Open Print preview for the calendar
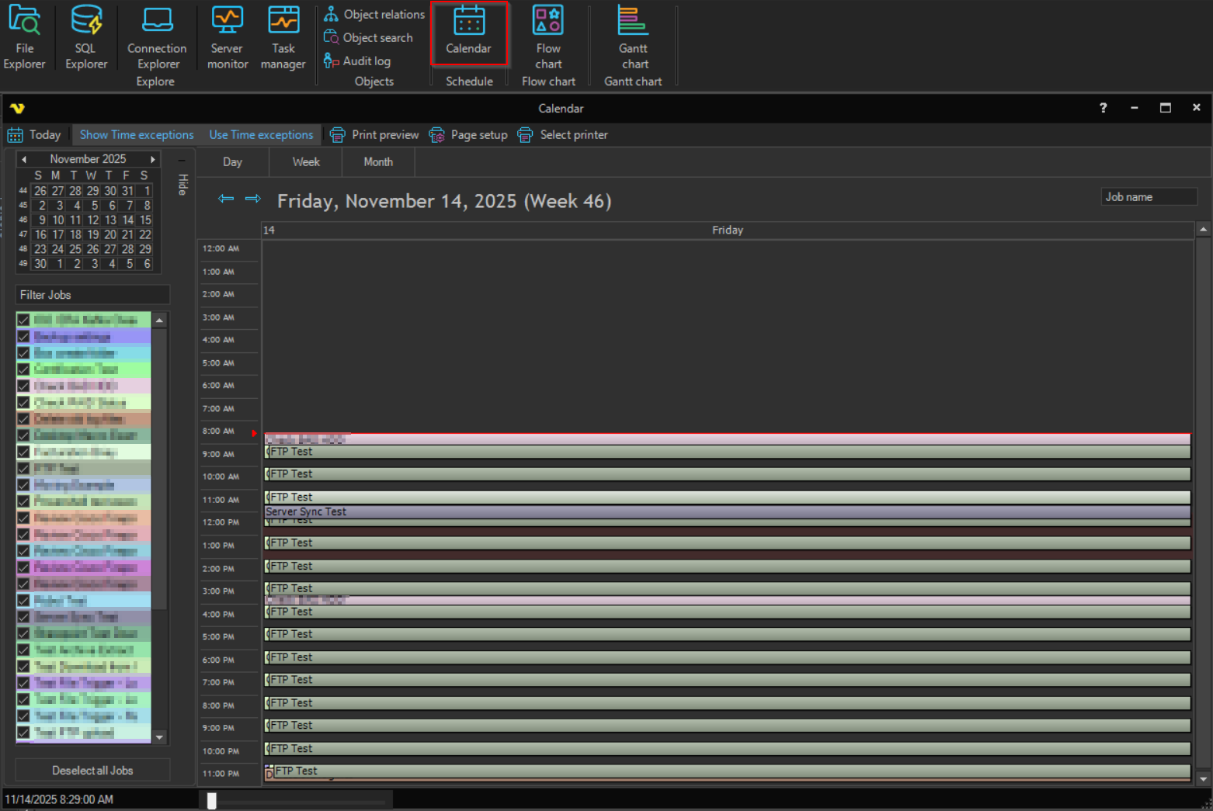Image resolution: width=1213 pixels, height=811 pixels. pos(374,135)
